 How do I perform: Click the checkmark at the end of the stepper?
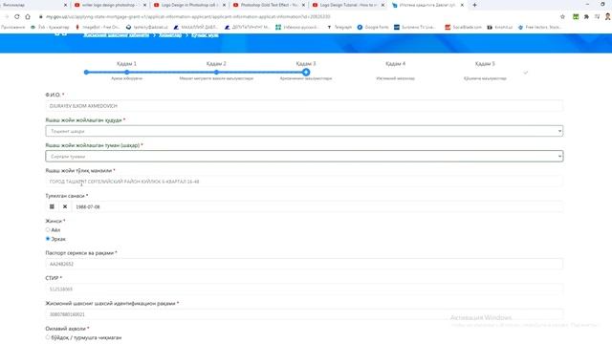click(526, 73)
